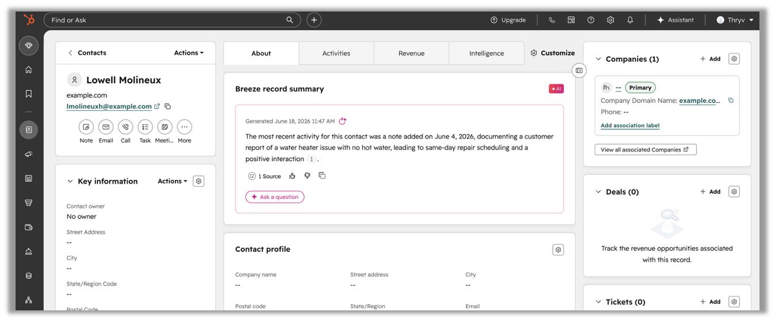This screenshot has height=323, width=775.
Task: Open the Marketplace icon in top bar
Action: (571, 20)
